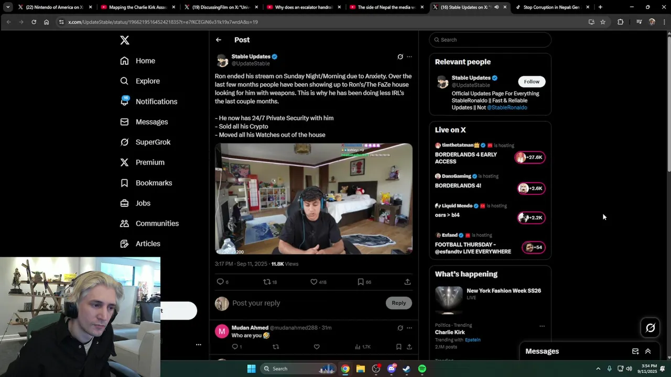Switch to the Stop Corruption in Nepal tab
671x377 pixels.
(552, 7)
